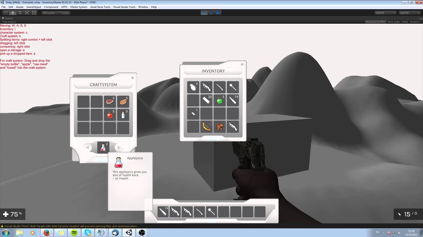423x237 pixels.
Task: Click the grenade item in Inventory
Action: [x=193, y=87]
